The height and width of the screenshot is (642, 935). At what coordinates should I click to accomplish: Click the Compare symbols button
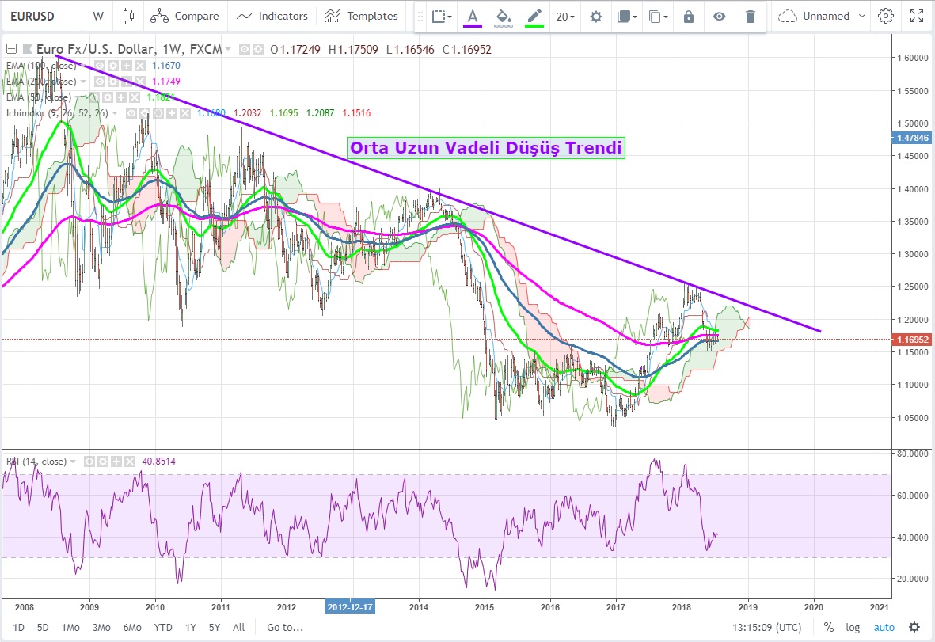click(x=184, y=16)
